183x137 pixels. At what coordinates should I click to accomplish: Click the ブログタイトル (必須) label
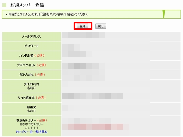tap(32, 65)
